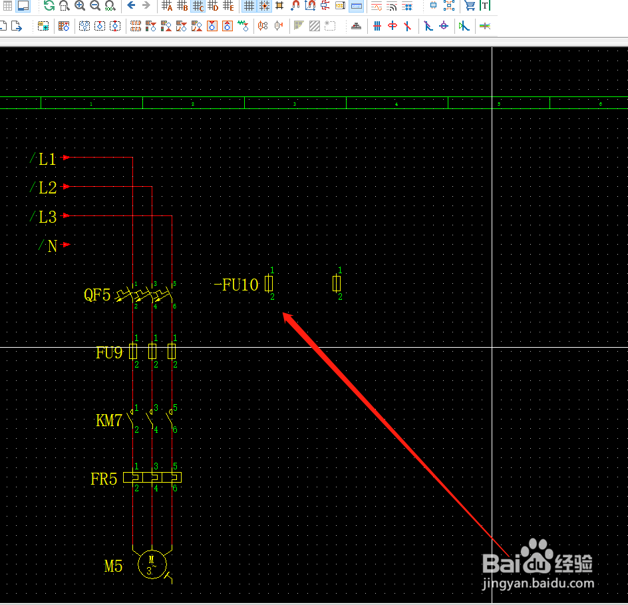
Task: Click the zoom out magnifier
Action: [x=95, y=5]
